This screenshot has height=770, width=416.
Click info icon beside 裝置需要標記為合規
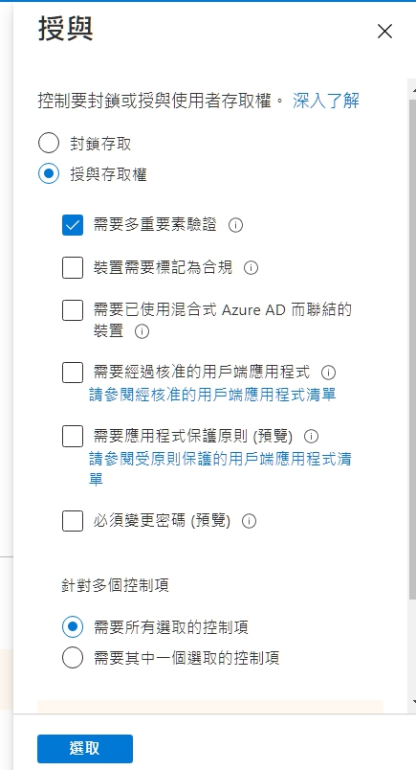[252, 268]
